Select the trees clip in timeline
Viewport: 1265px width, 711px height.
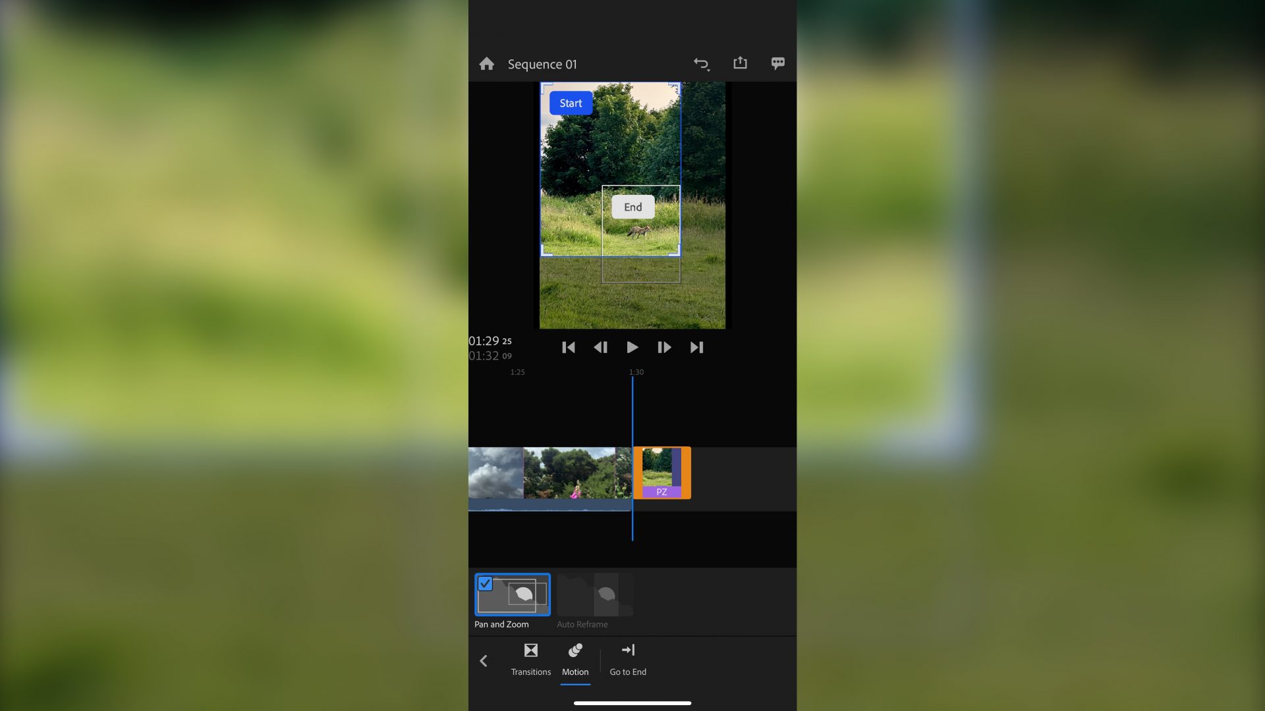pyautogui.click(x=569, y=473)
